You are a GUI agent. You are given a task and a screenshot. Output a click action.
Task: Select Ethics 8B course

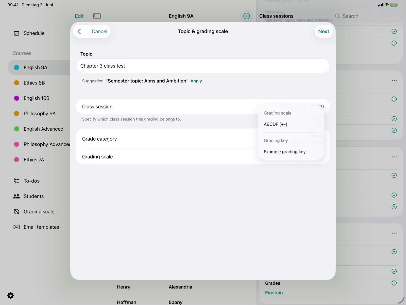[34, 83]
